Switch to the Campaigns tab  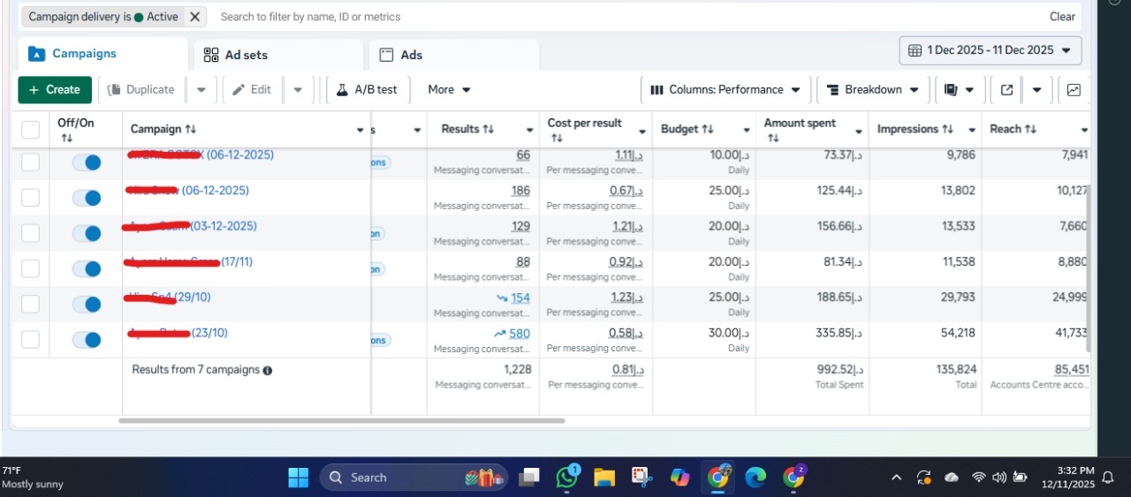(102, 54)
